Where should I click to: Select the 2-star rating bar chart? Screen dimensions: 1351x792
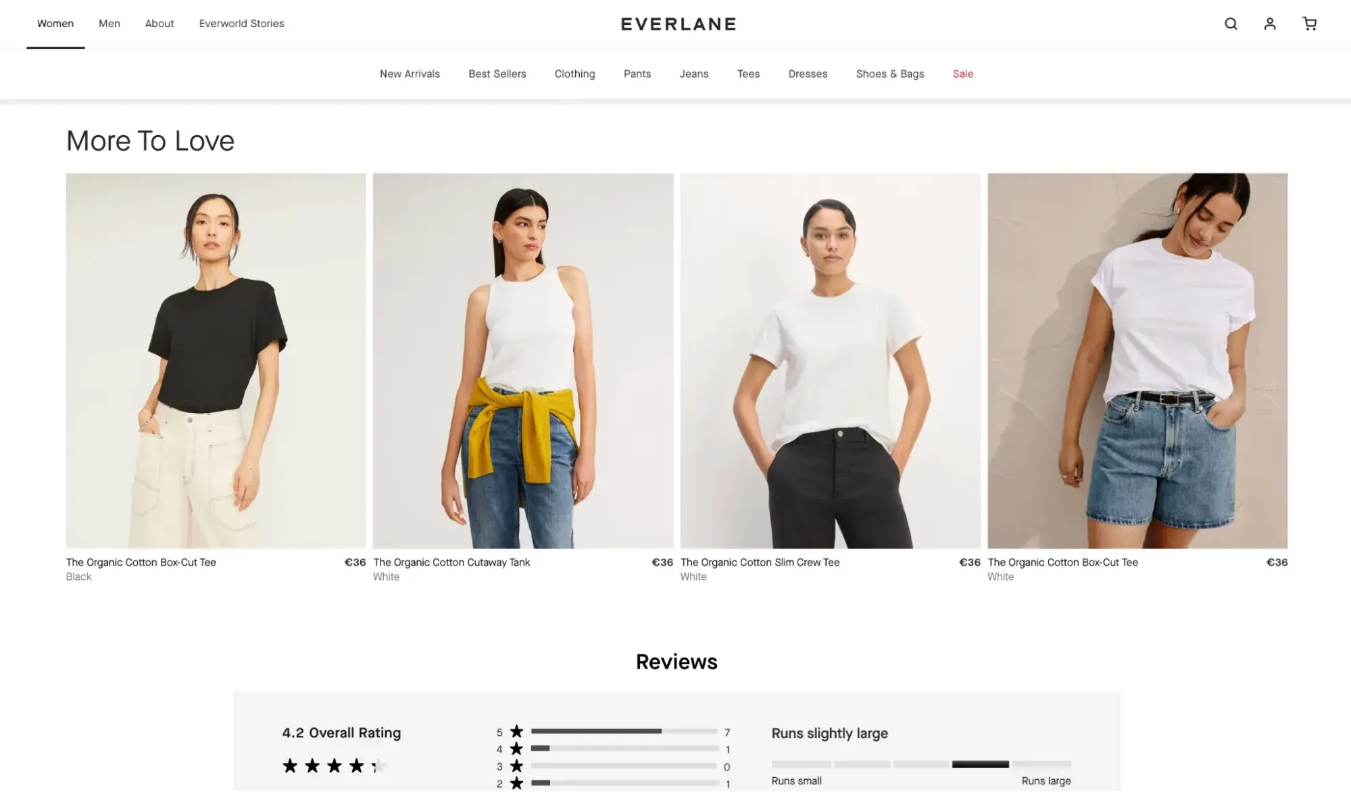pos(623,783)
